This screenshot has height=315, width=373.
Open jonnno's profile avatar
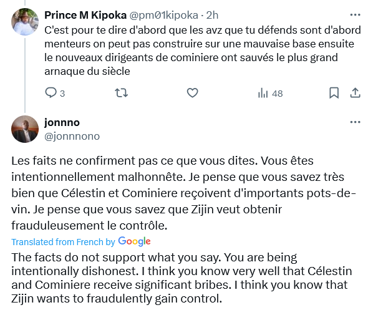click(25, 129)
